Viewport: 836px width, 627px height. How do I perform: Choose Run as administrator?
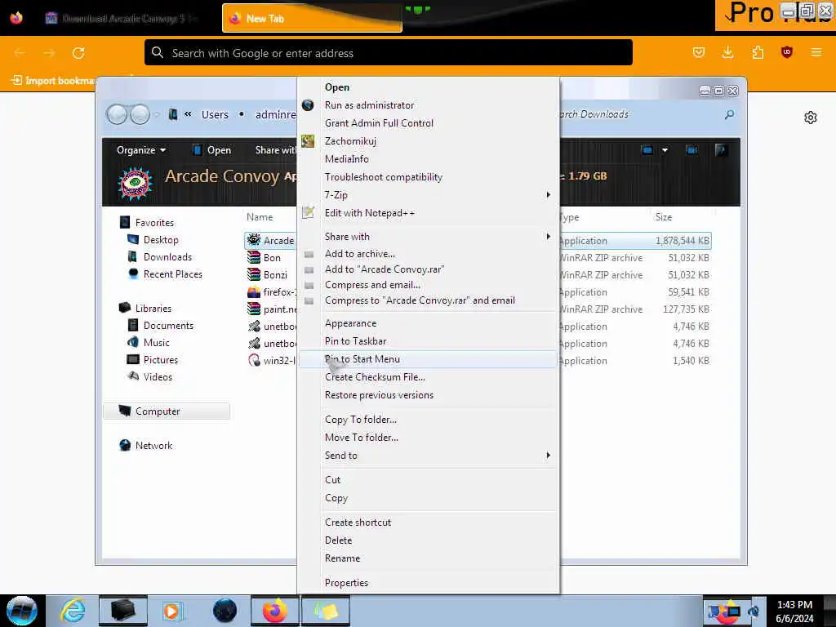click(369, 105)
